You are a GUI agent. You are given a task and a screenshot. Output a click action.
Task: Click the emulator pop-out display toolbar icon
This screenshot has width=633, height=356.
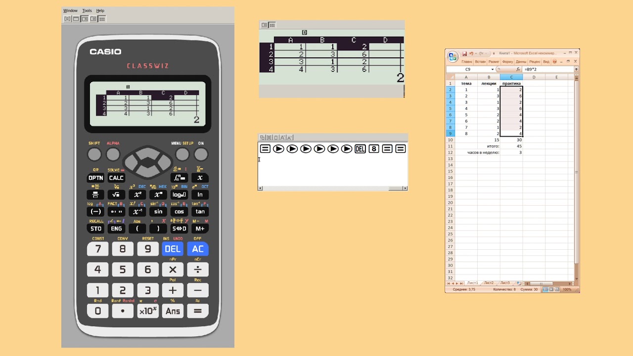coord(85,19)
